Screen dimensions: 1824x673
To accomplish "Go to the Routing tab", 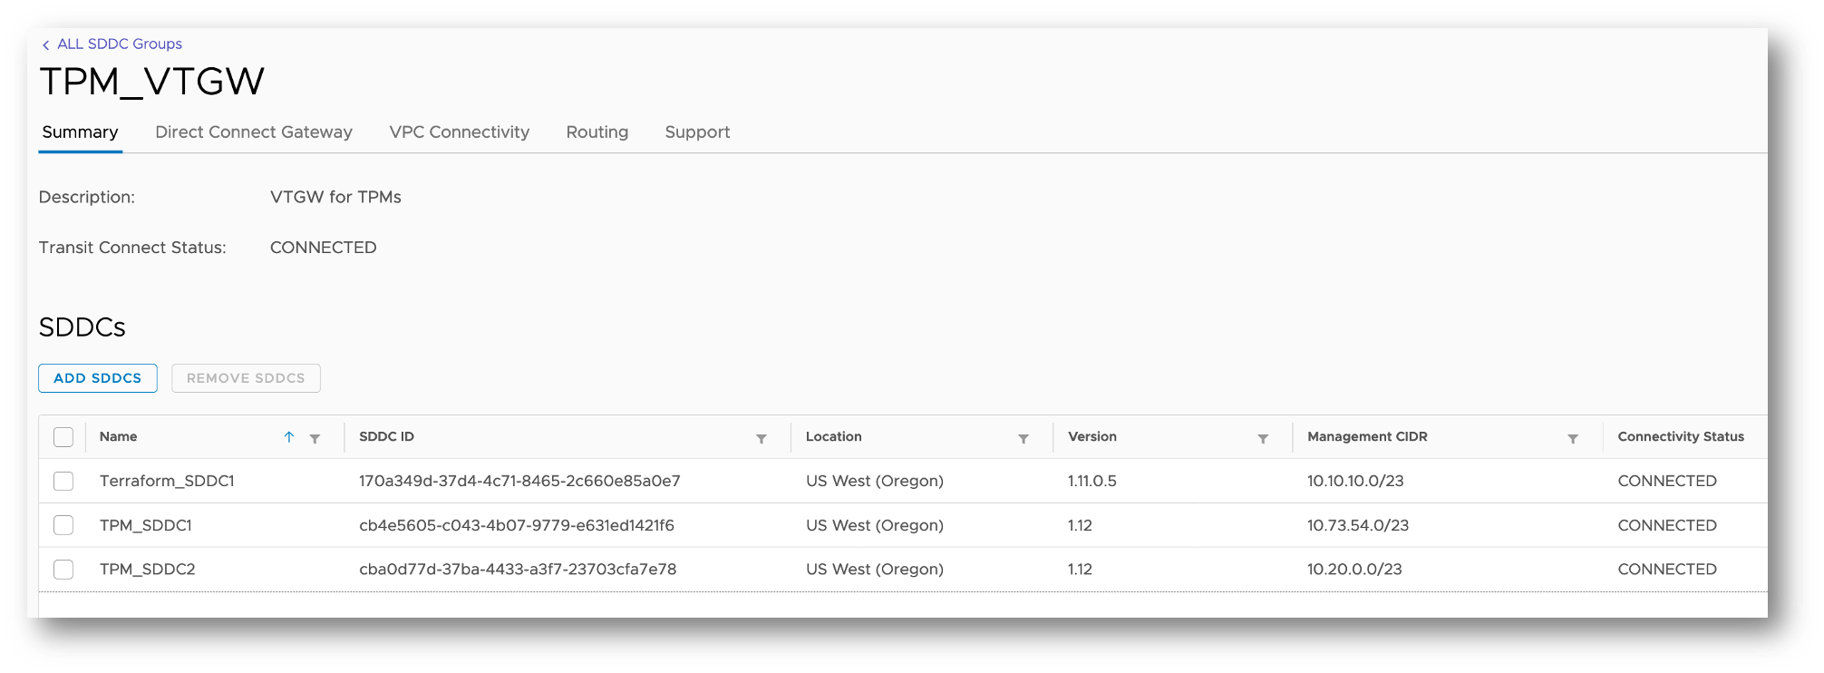I will (x=597, y=132).
